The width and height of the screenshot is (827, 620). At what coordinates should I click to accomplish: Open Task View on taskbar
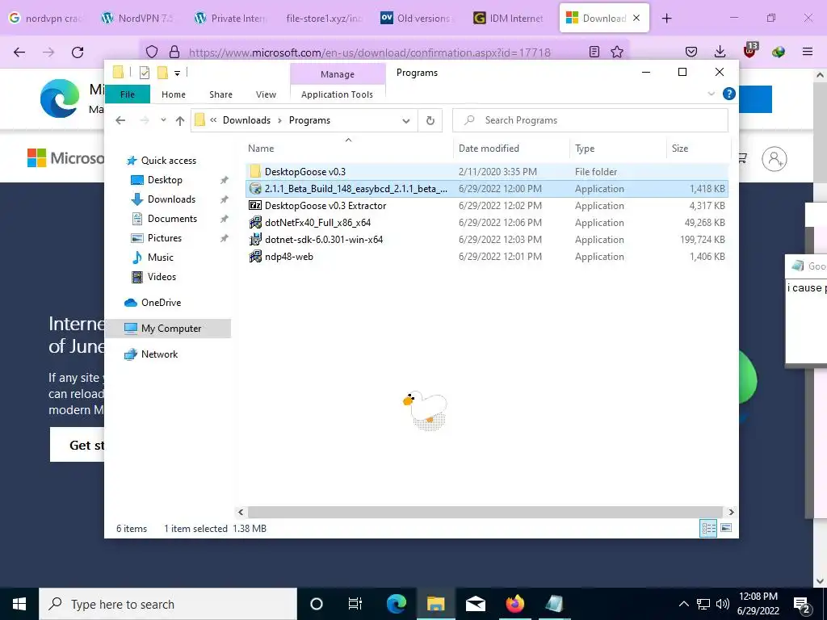point(355,604)
